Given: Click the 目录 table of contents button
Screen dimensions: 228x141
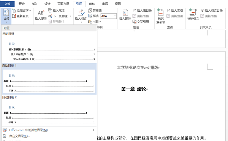Looking at the screenshot, I should pyautogui.click(x=6, y=16).
